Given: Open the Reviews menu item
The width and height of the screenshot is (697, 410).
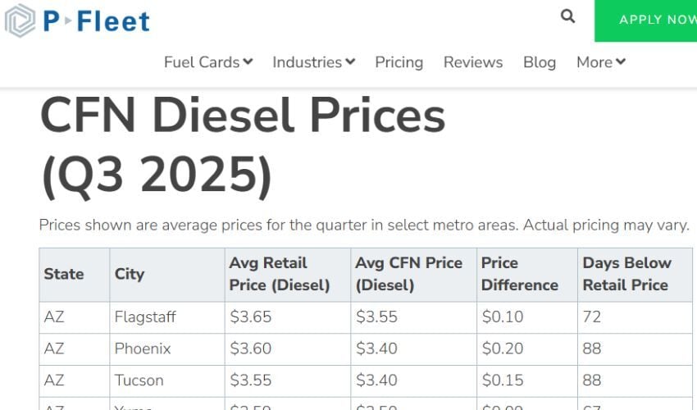Looking at the screenshot, I should click(473, 62).
